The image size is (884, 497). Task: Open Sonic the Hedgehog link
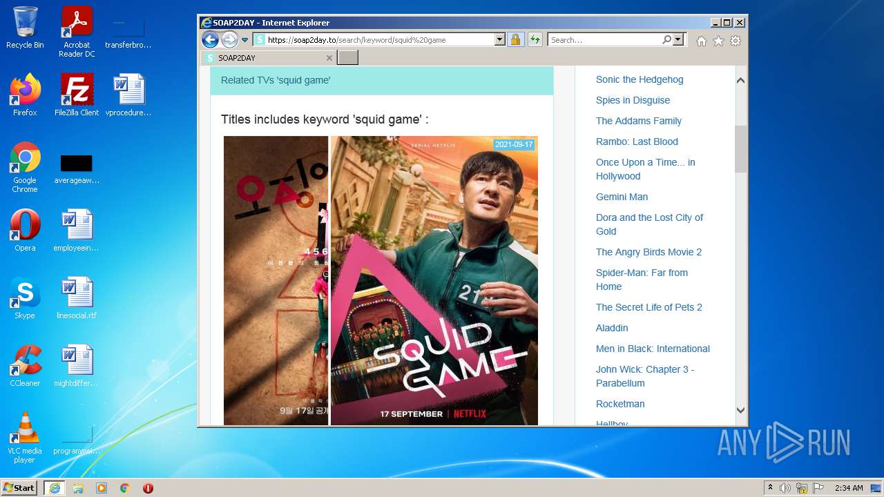pos(640,79)
